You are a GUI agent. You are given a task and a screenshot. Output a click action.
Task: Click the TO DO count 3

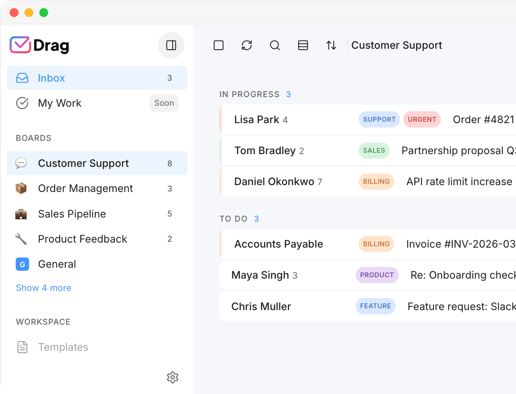tap(256, 218)
